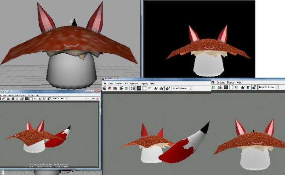
Task: Click red Close IPR icon in left Render View
Action: pos(97,99)
